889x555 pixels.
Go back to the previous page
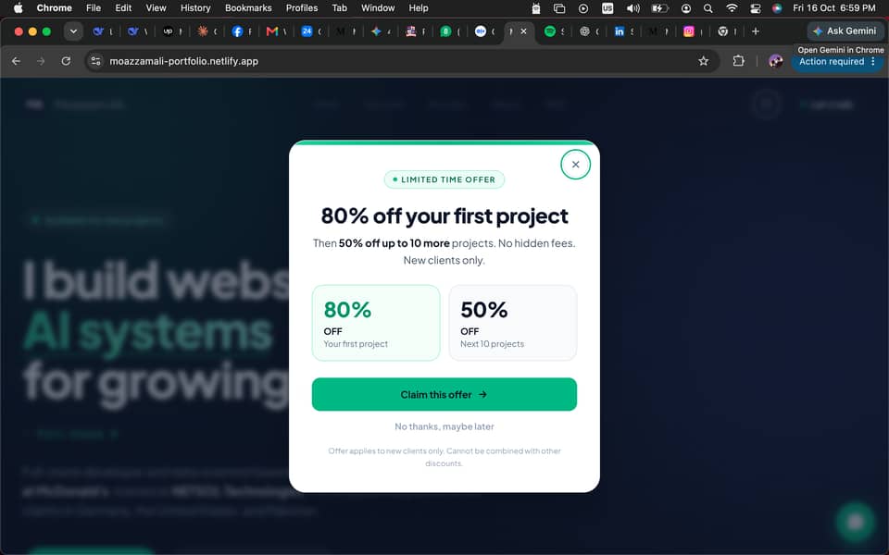point(16,61)
